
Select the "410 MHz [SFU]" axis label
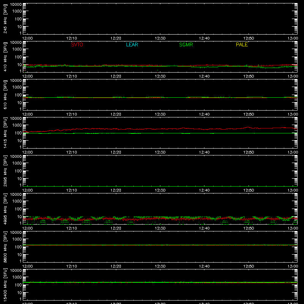[5, 57]
